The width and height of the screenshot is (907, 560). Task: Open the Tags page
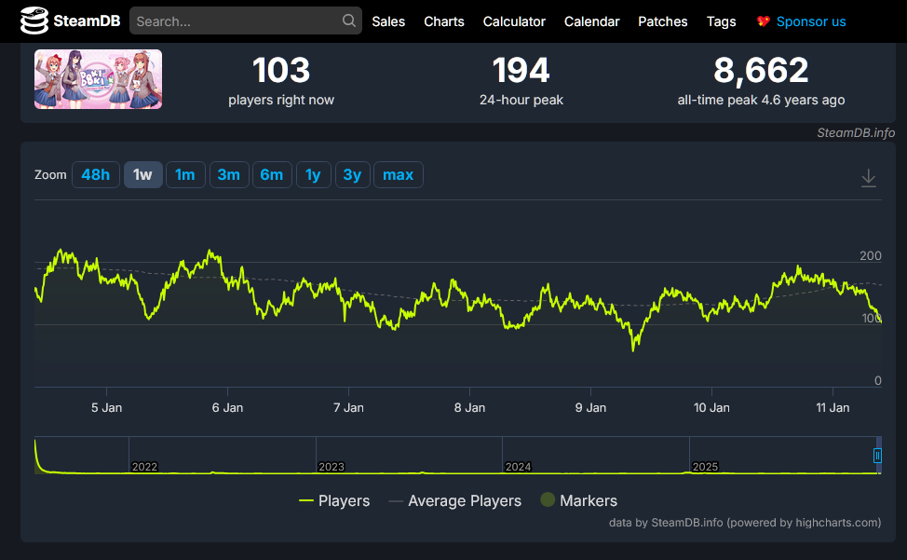click(x=721, y=21)
